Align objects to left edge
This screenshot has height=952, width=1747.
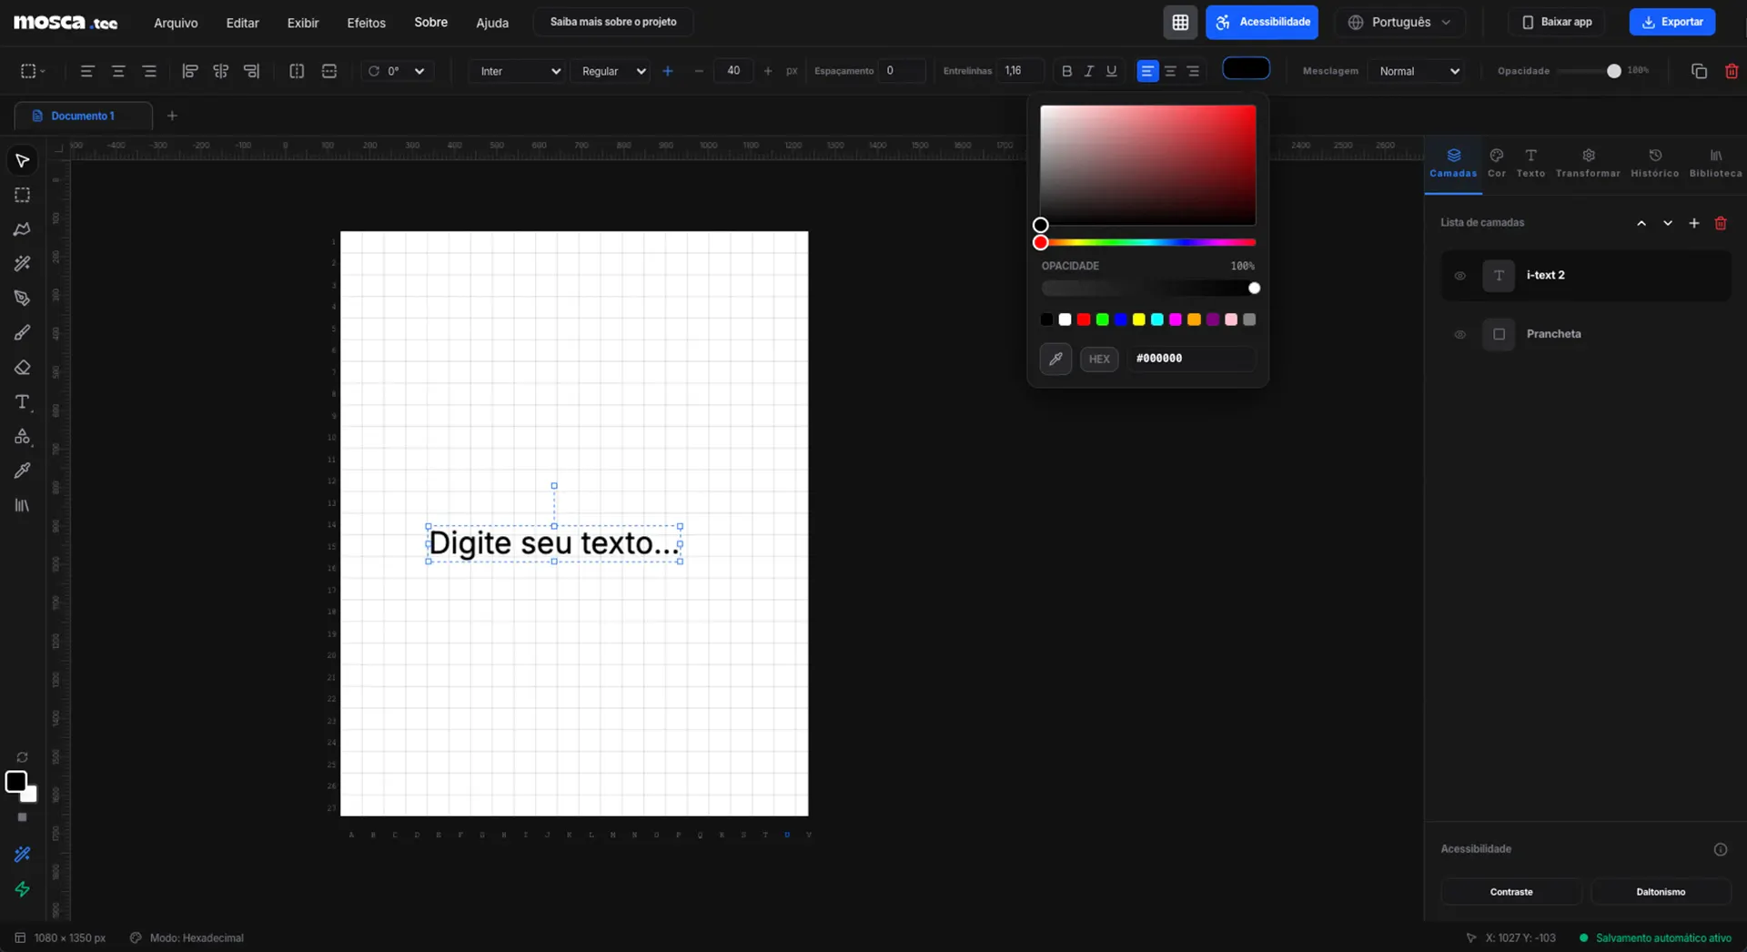pyautogui.click(x=189, y=71)
